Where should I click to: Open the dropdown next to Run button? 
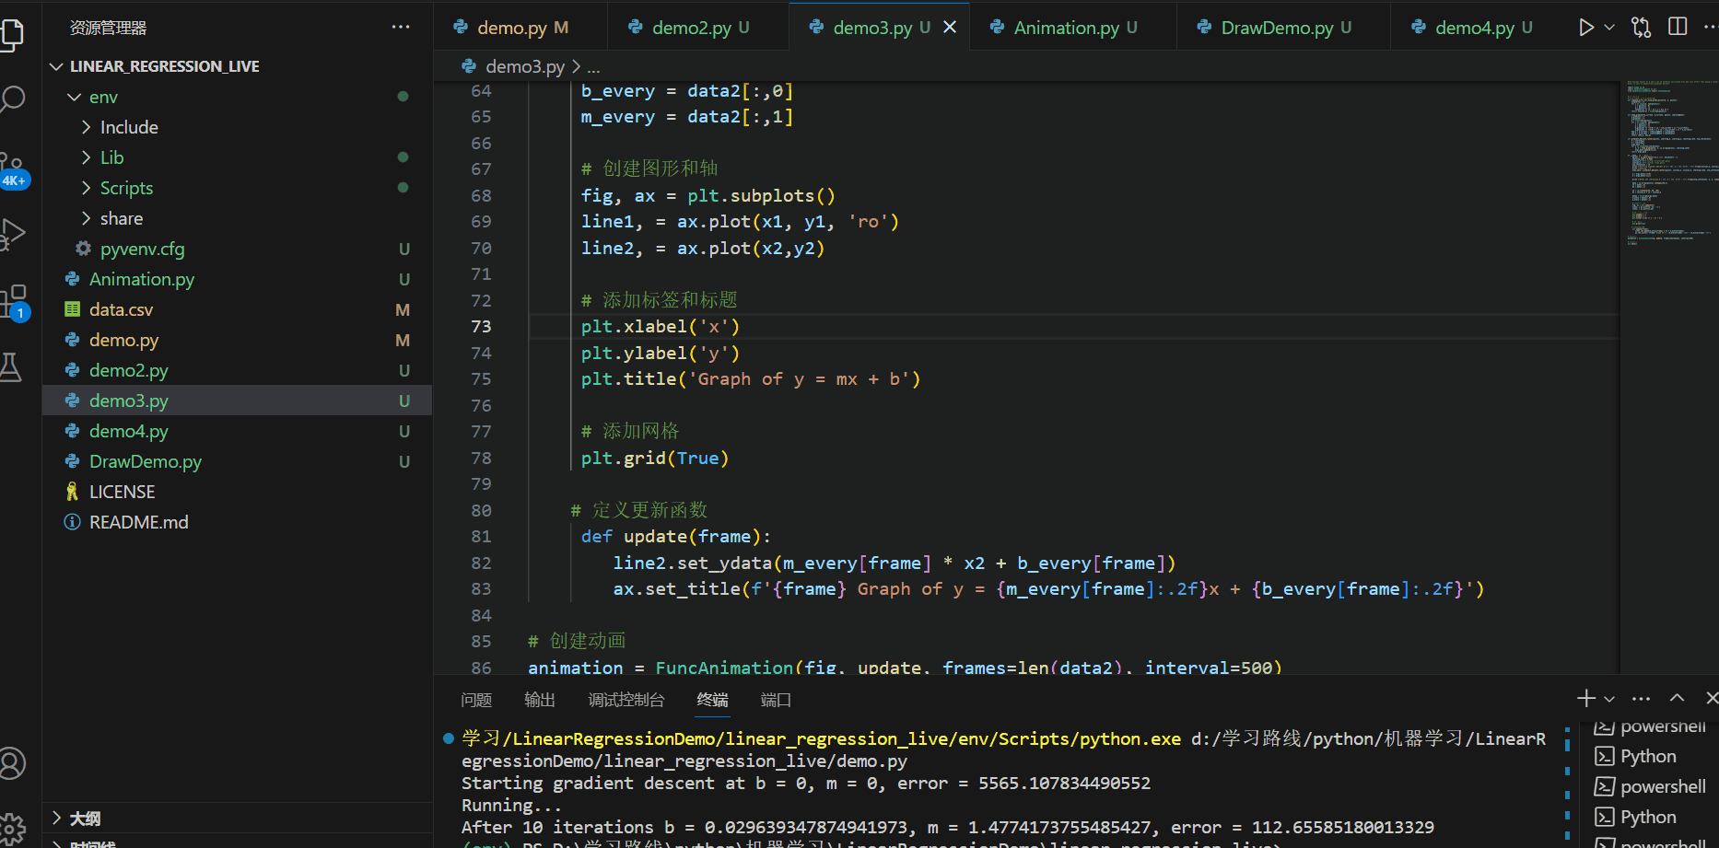pos(1609,28)
